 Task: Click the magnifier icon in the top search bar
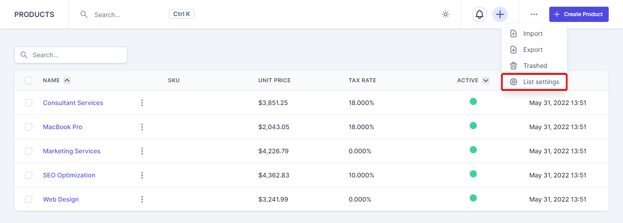[84, 14]
